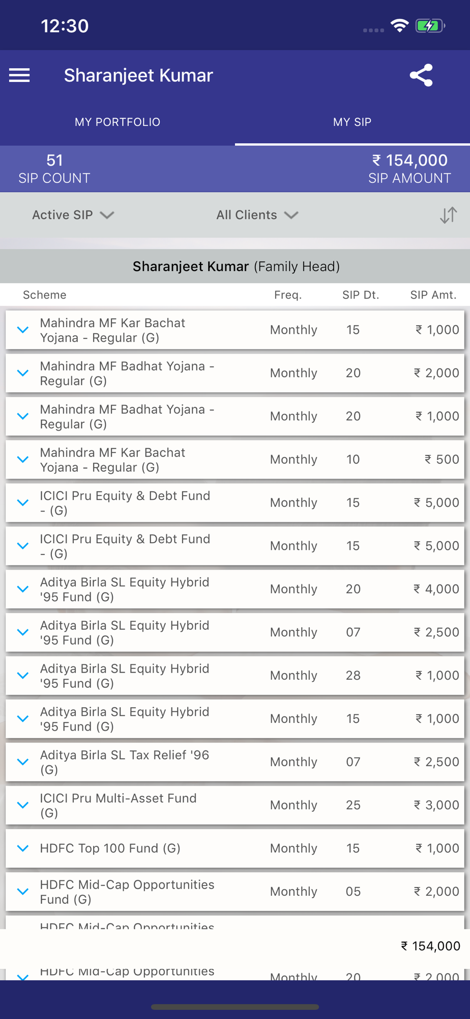Image resolution: width=470 pixels, height=1019 pixels.
Task: Tap the SIP Amt. column header
Action: (433, 295)
